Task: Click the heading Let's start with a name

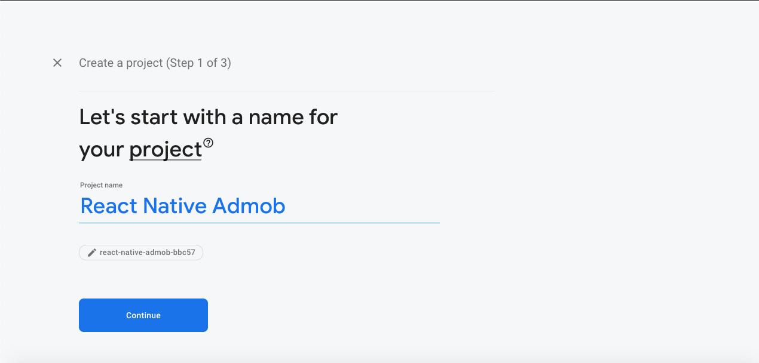Action: click(x=208, y=117)
